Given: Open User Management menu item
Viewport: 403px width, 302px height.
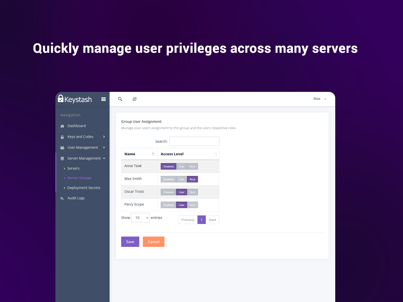Looking at the screenshot, I should point(83,147).
